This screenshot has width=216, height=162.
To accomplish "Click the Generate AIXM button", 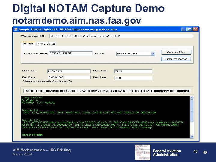I will pyautogui.click(x=176, y=52).
